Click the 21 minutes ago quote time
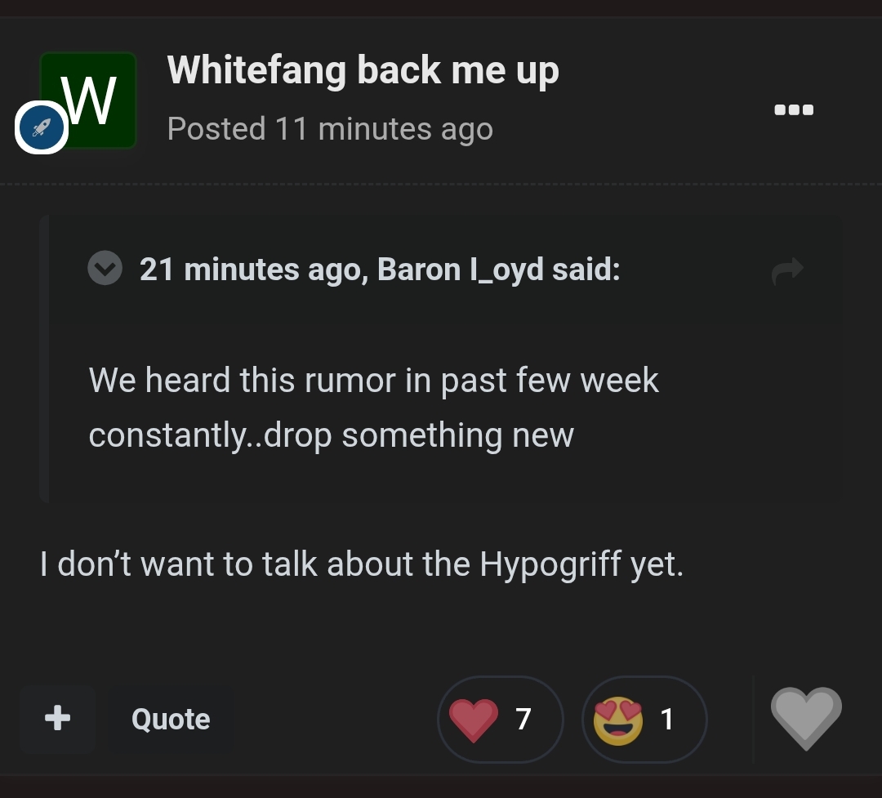Image resolution: width=882 pixels, height=798 pixels. click(x=250, y=269)
